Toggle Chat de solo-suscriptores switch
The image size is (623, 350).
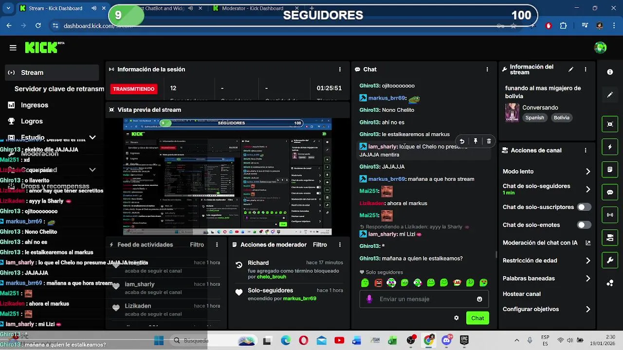point(584,207)
